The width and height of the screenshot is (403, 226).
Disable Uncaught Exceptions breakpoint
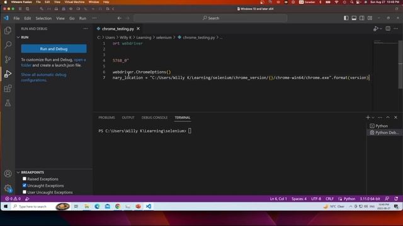[25, 186]
